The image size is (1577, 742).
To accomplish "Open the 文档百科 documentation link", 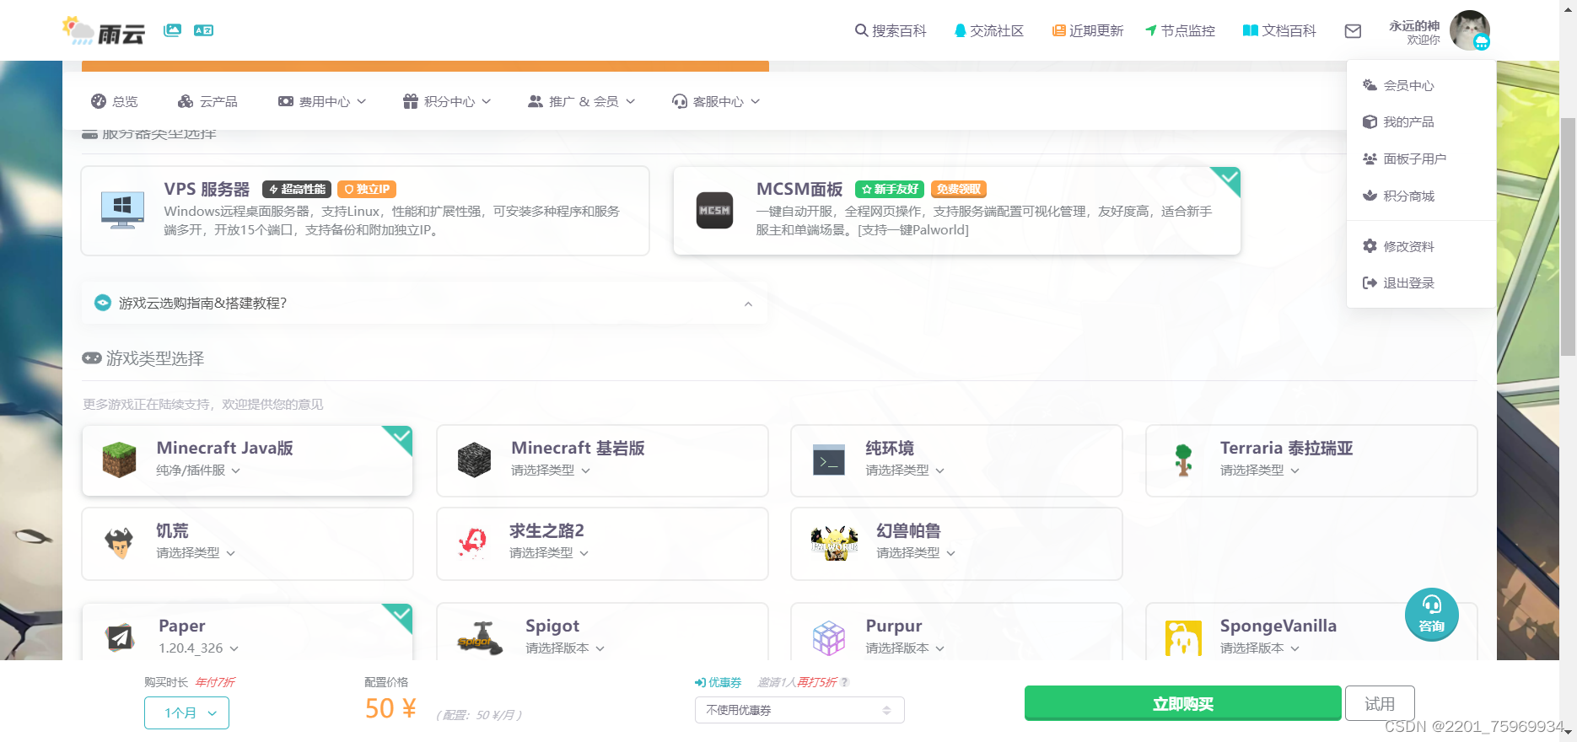I will click(x=1279, y=30).
